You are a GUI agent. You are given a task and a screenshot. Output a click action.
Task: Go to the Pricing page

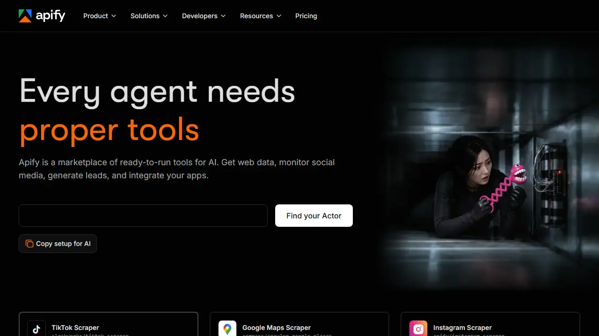click(x=306, y=16)
